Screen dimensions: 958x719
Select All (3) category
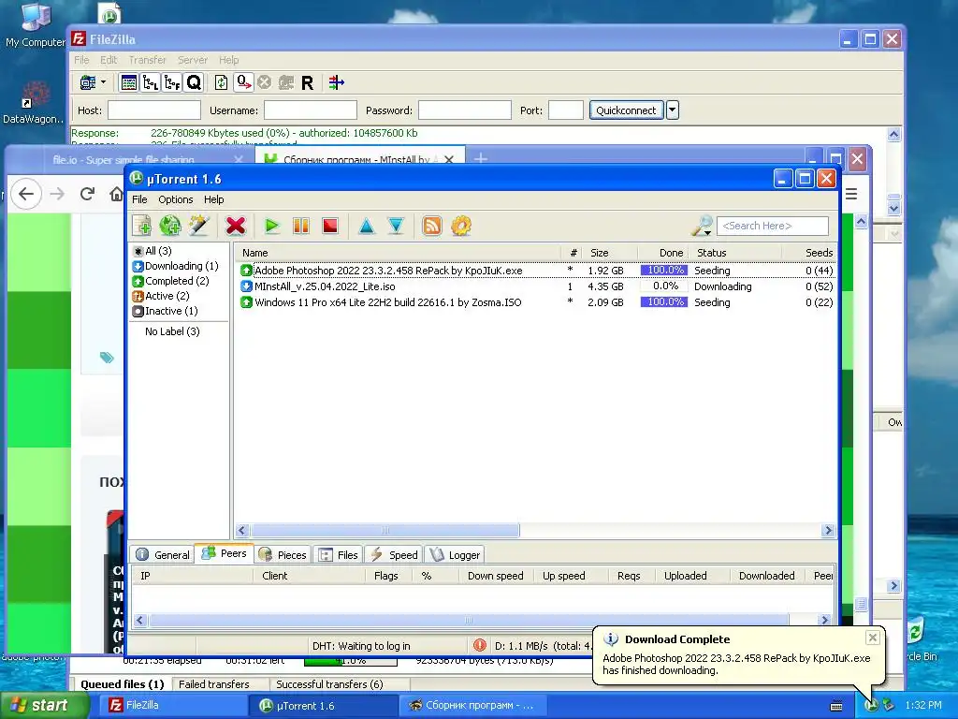[x=152, y=251]
